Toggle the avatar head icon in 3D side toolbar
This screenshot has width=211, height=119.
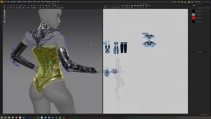click(x=4, y=21)
